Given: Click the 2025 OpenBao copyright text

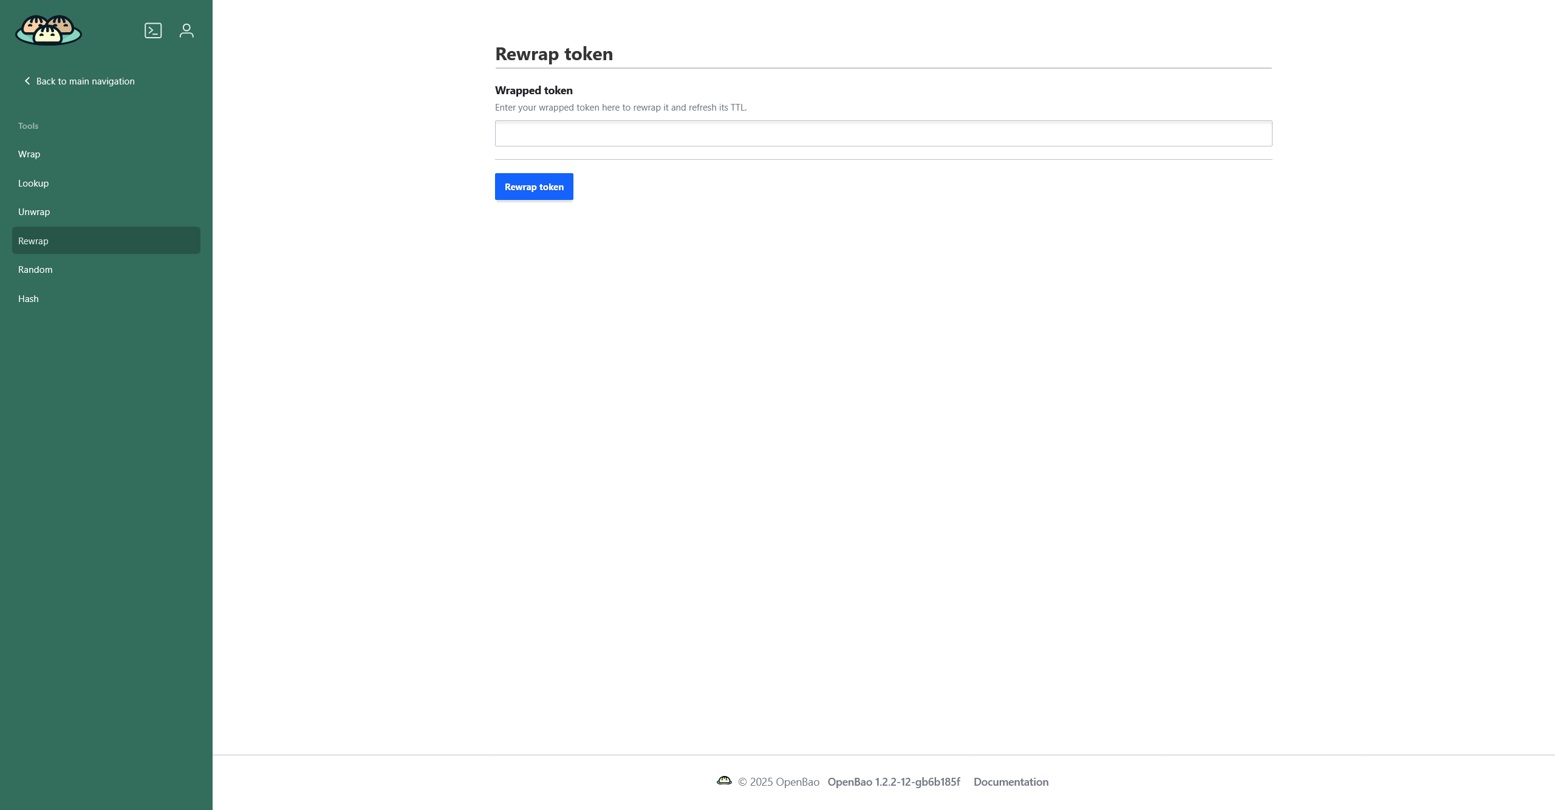Looking at the screenshot, I should 778,782.
